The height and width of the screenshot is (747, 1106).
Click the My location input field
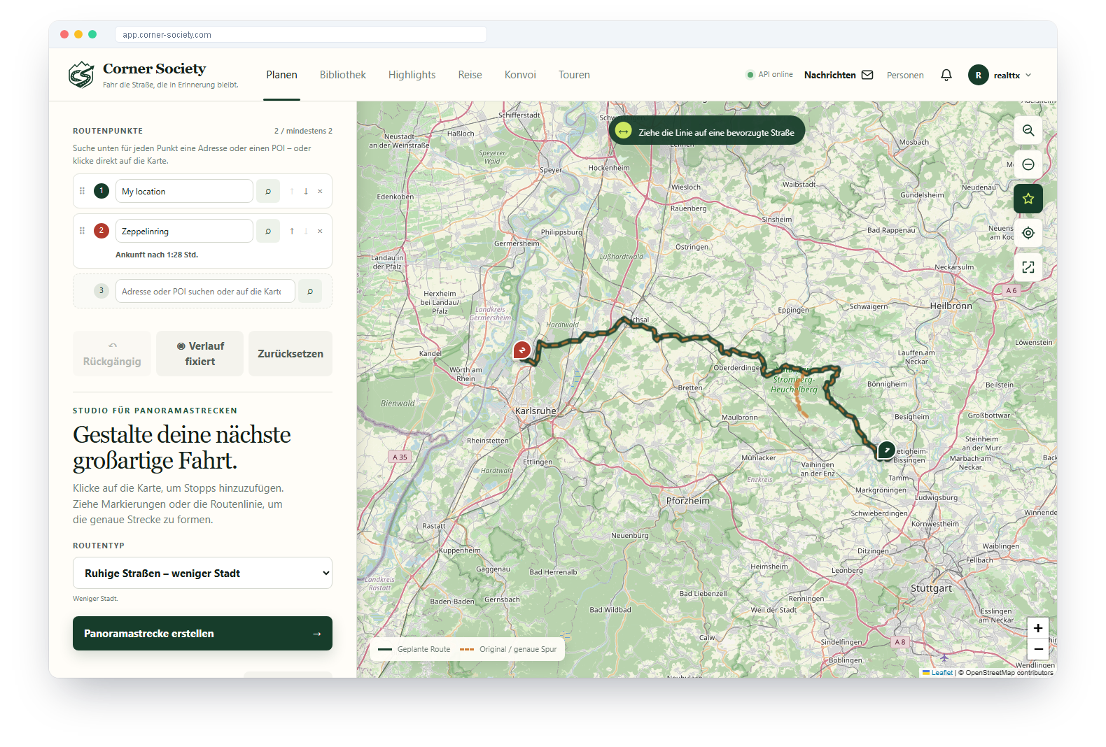184,191
